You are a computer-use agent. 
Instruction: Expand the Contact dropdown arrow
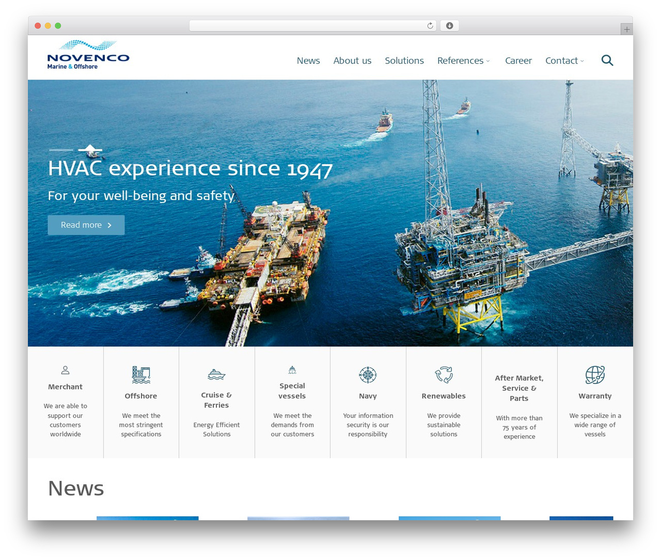pyautogui.click(x=582, y=61)
